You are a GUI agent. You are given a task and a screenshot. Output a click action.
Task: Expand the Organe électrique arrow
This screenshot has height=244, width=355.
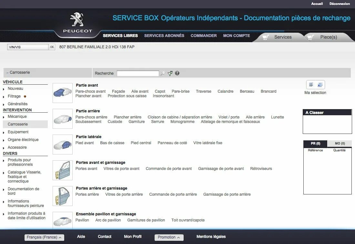[4, 140]
